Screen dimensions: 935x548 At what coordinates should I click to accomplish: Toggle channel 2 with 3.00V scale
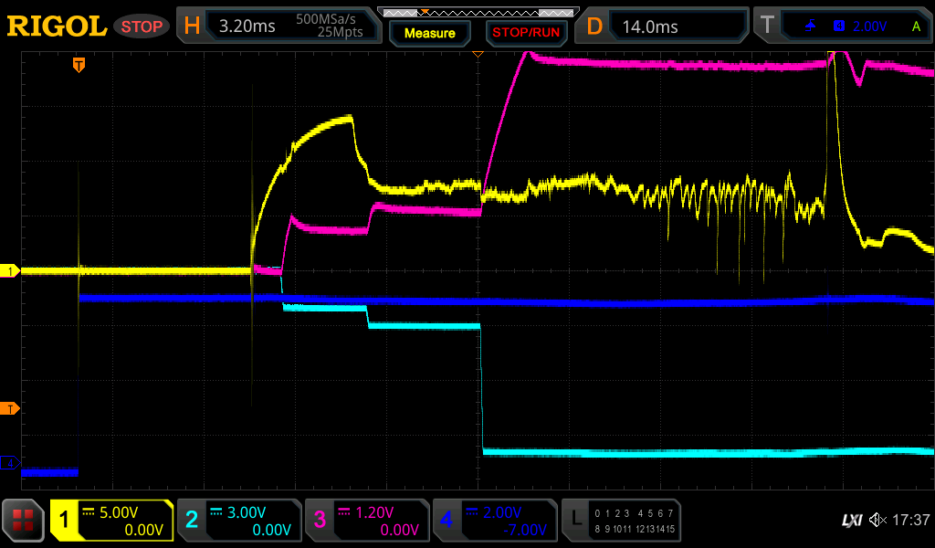tap(239, 521)
